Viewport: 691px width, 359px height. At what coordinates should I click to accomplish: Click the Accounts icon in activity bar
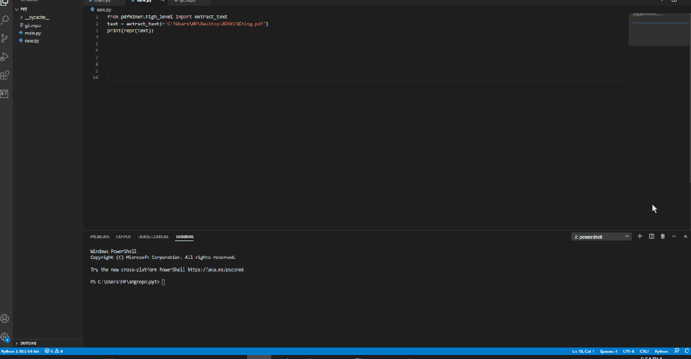[x=5, y=318]
